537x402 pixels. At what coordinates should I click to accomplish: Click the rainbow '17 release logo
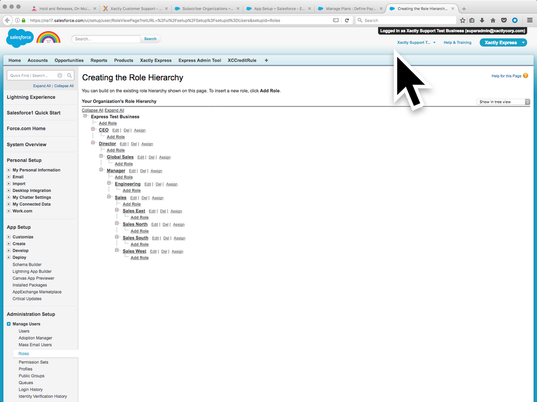[48, 37]
